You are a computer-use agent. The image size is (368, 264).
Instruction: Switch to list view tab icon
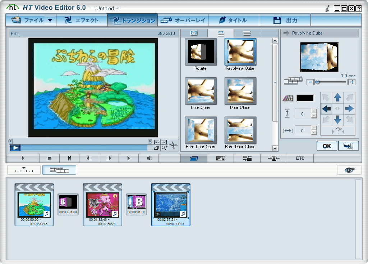coord(247,33)
